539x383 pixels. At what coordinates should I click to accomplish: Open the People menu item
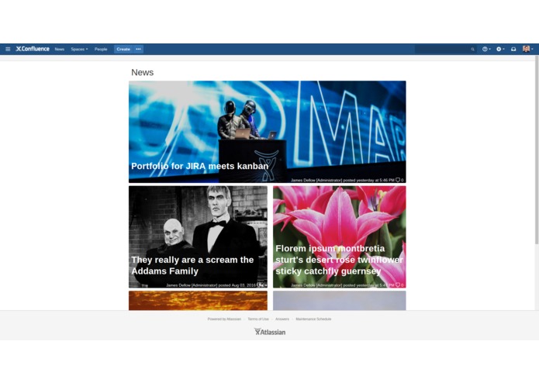click(101, 49)
